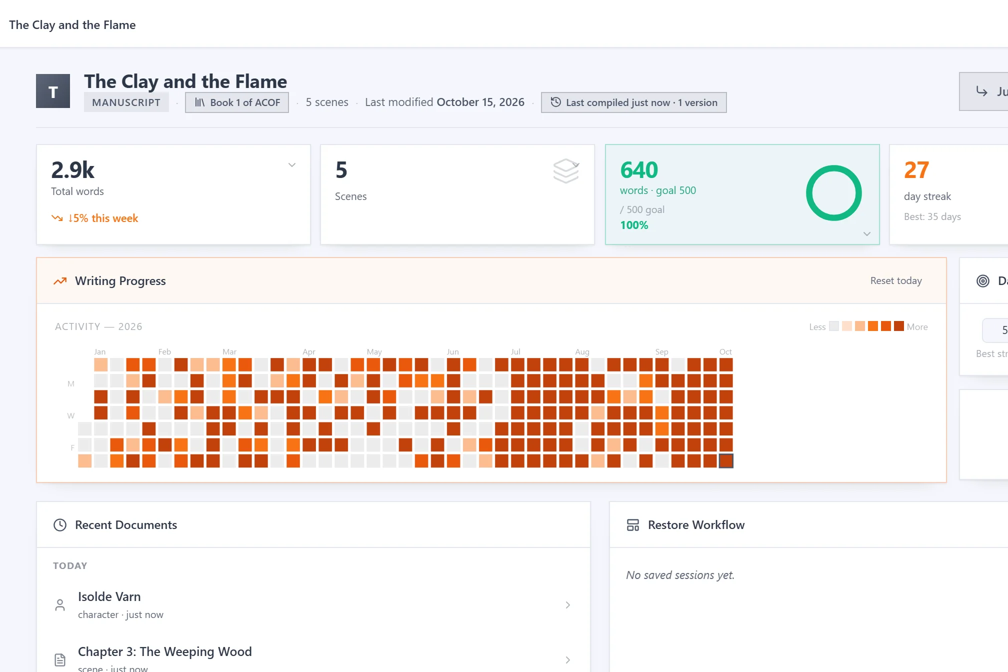Click the 27 day streak card
1008x672 pixels.
[948, 194]
